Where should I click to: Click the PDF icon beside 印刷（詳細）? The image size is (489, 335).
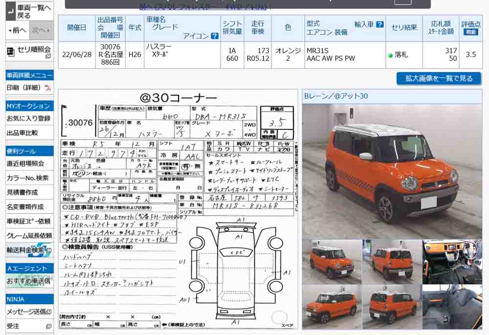(x=48, y=88)
